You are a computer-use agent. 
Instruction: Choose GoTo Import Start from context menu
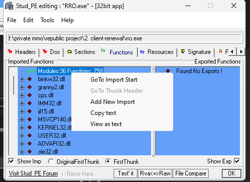pos(122,80)
